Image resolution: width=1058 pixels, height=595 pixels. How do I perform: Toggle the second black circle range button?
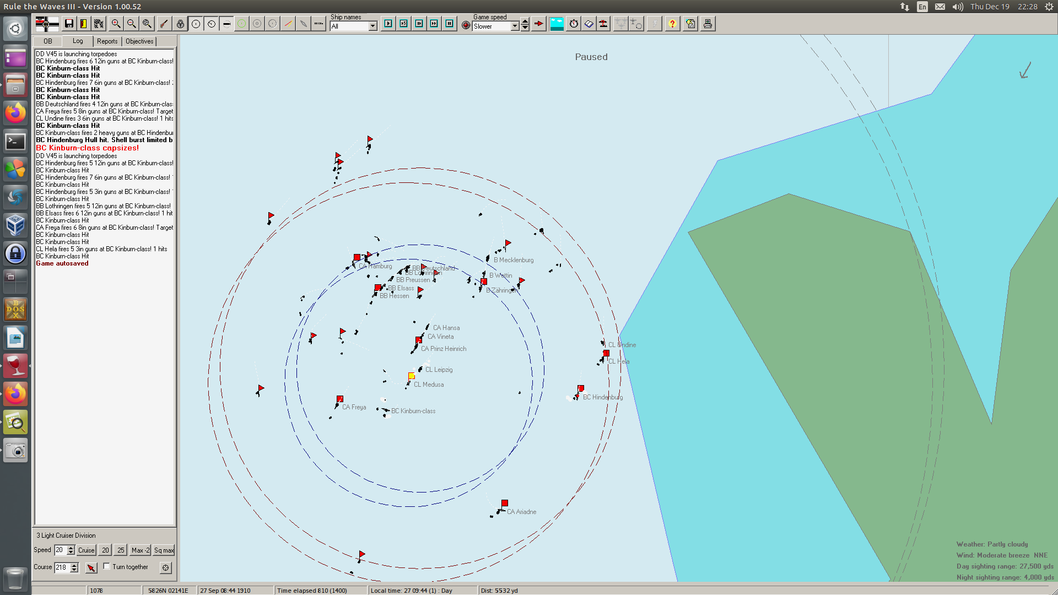pos(211,24)
